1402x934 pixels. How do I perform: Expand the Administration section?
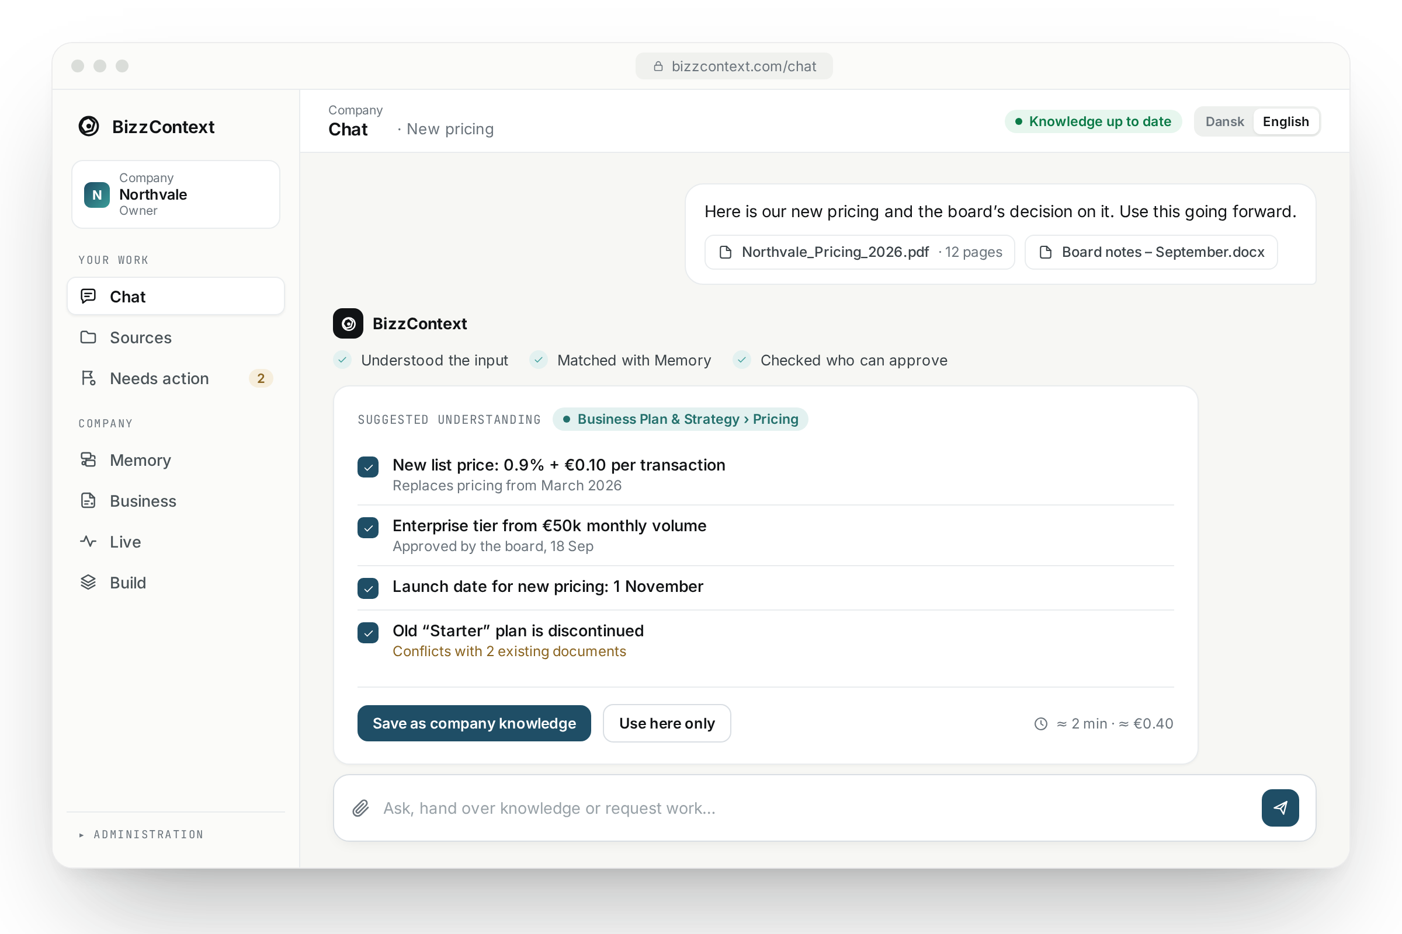tap(141, 835)
